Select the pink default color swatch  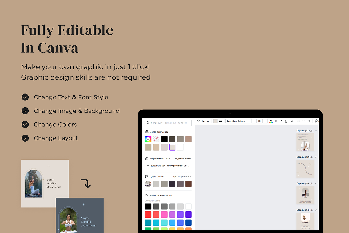pos(164,215)
